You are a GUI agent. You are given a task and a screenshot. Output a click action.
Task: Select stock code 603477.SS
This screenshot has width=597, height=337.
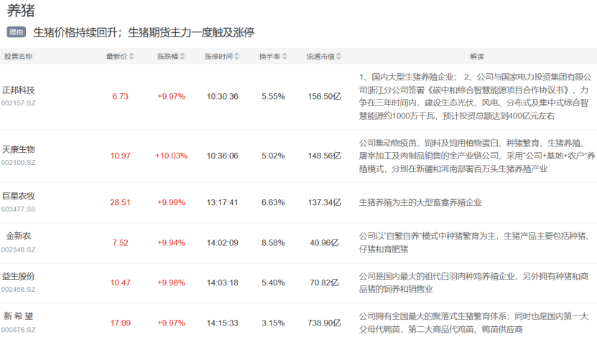coord(18,209)
